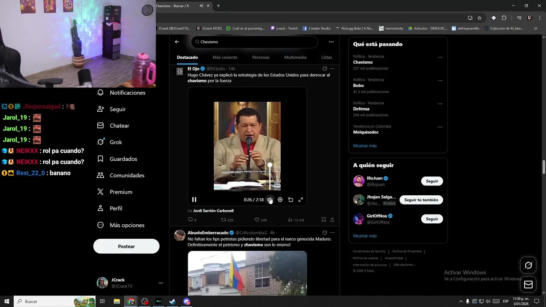Viewport: 546px width, 307px height.
Task: Show more trends under Qué está pasando
Action: (365, 146)
